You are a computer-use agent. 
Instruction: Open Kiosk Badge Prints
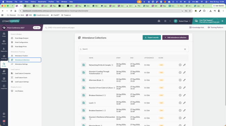pos(21,46)
